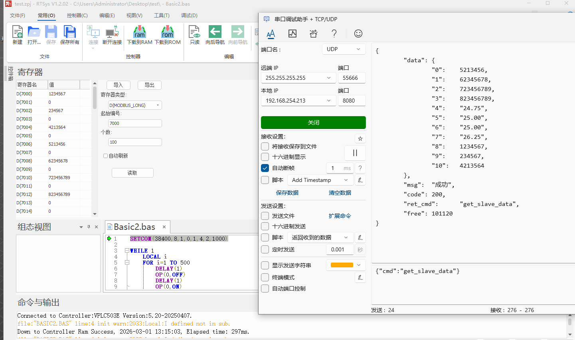The image size is (575, 340).
Task: Select the font settings icon in serial assistant
Action: [x=271, y=34]
